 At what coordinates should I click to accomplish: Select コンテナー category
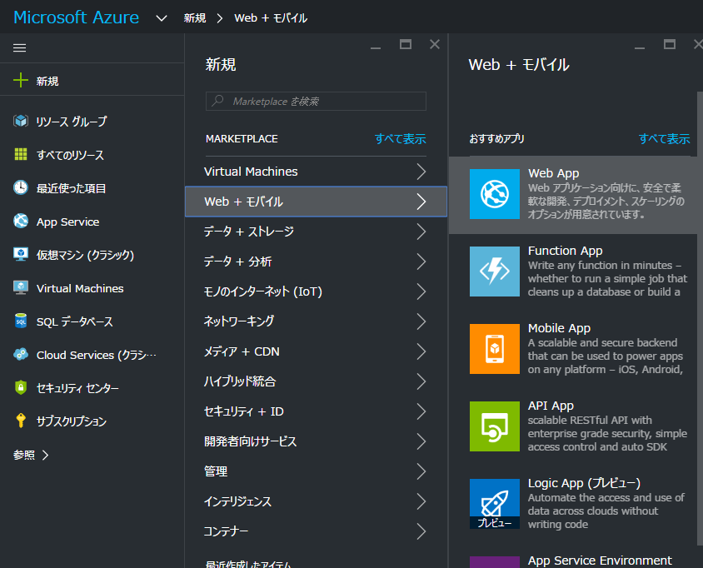tap(316, 531)
